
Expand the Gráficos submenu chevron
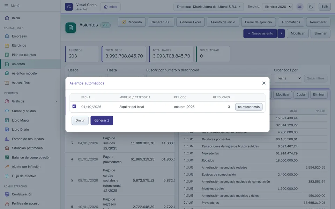point(56,101)
